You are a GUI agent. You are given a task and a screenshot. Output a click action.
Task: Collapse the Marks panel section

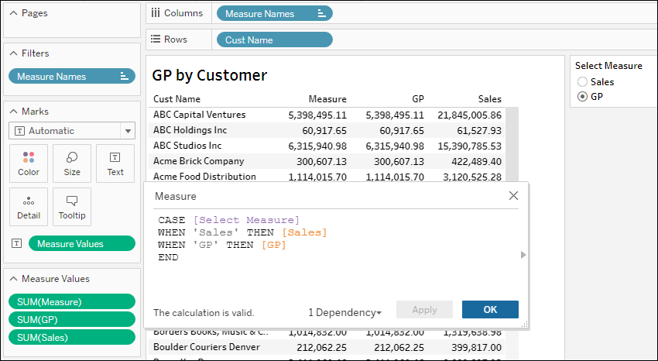point(14,112)
